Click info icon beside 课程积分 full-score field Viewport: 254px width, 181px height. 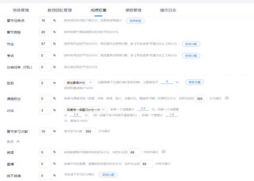[227, 98]
